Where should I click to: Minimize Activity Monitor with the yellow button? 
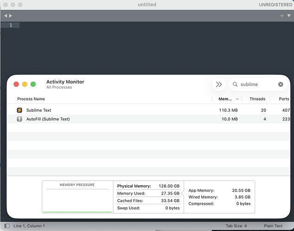click(25, 84)
